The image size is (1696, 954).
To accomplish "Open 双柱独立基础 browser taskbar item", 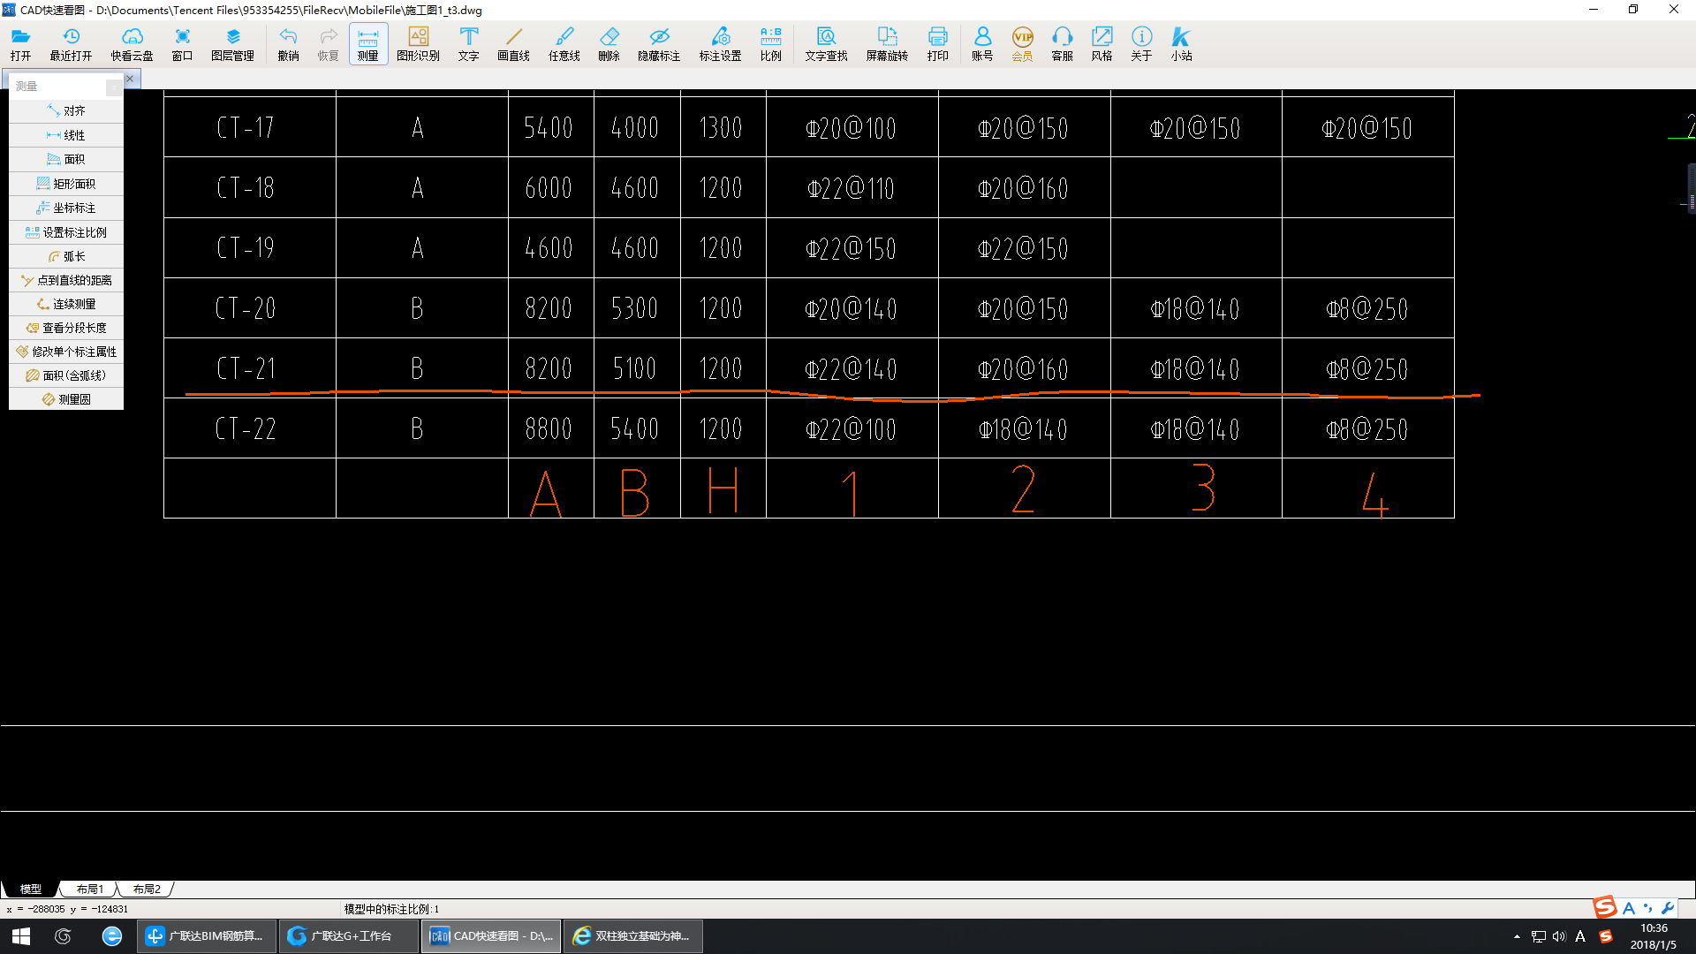I will pos(633,936).
